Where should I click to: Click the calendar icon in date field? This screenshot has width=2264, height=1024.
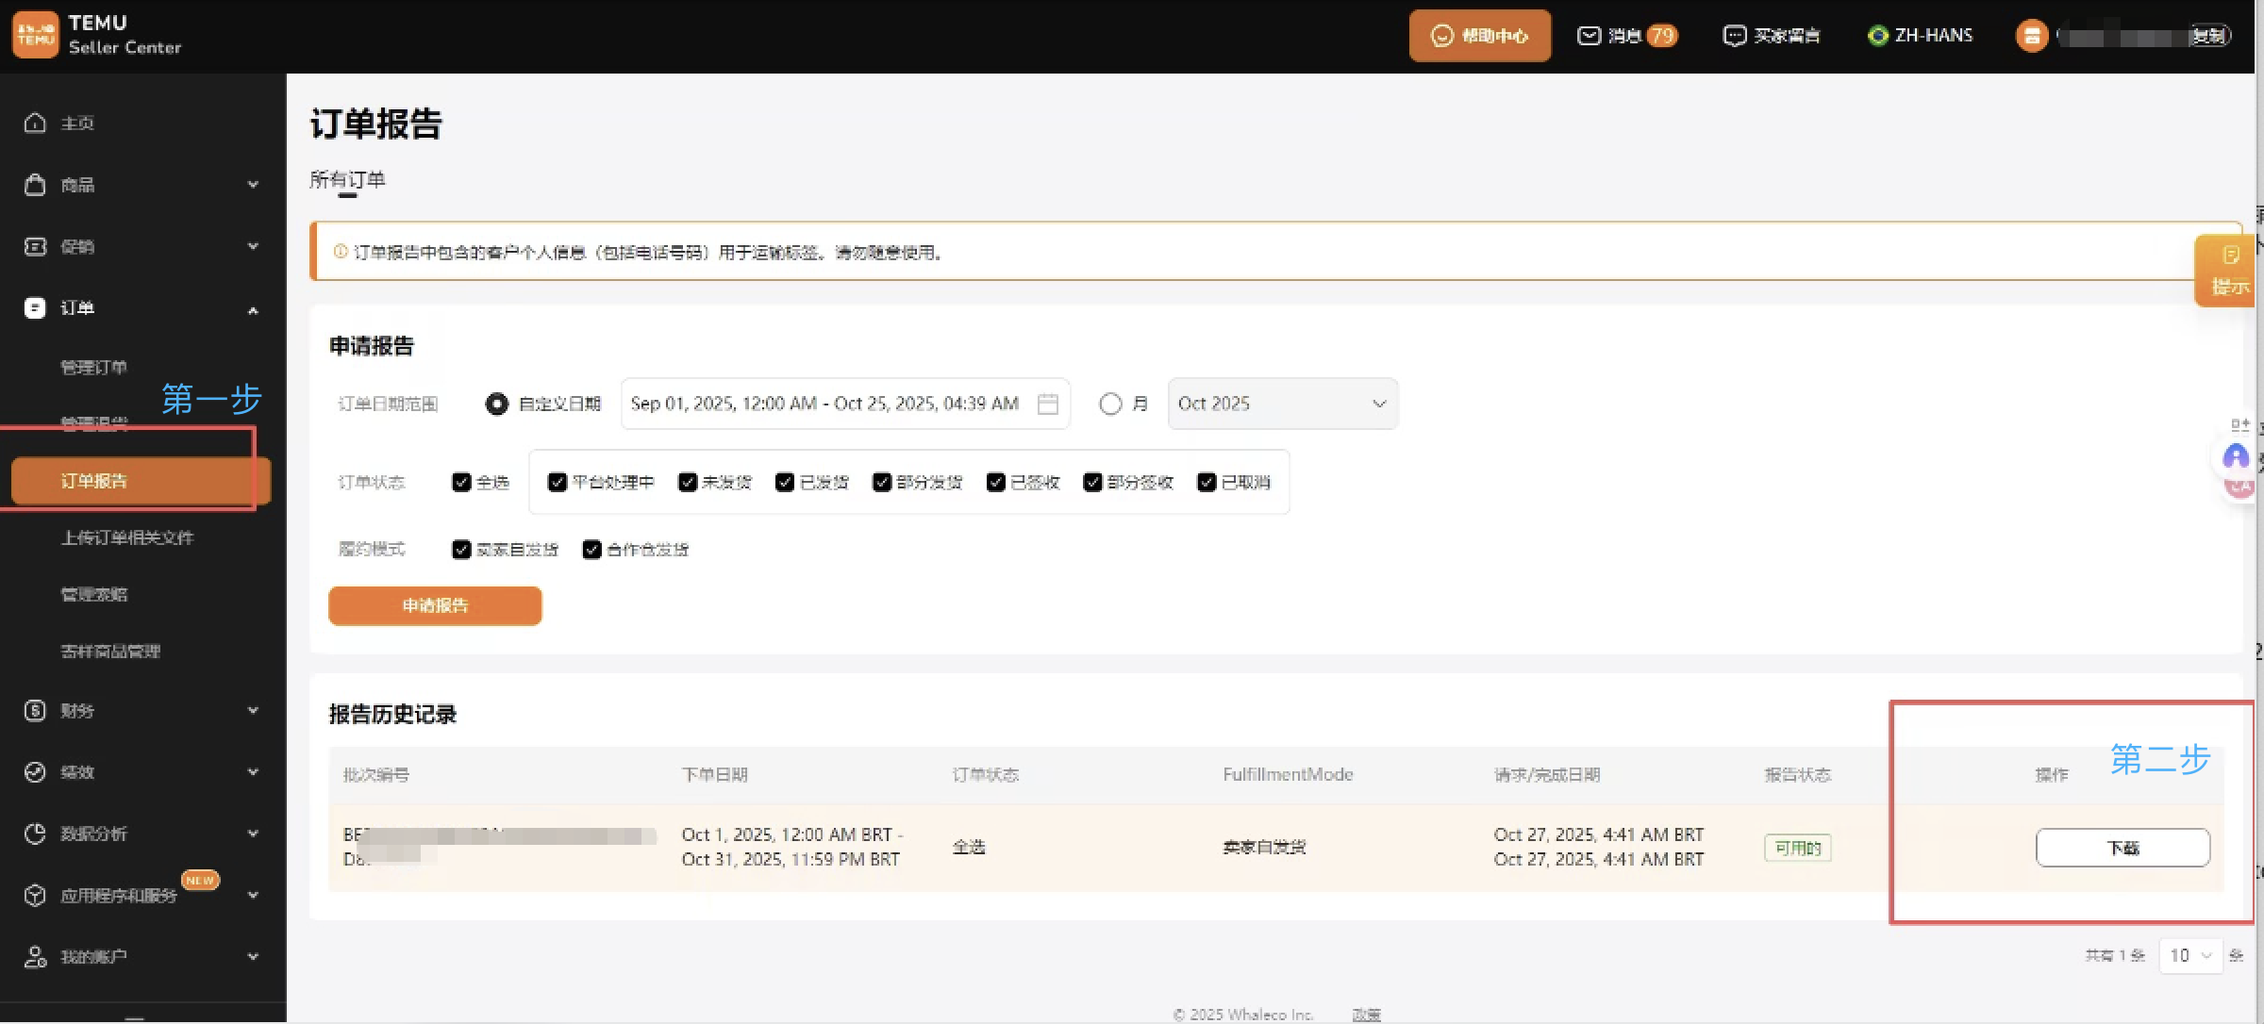(x=1047, y=405)
